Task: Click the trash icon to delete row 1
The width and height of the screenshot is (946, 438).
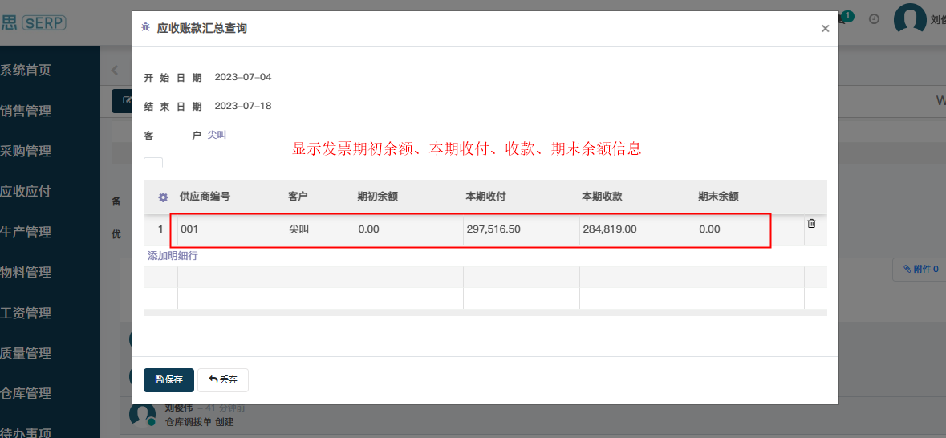Action: [811, 224]
